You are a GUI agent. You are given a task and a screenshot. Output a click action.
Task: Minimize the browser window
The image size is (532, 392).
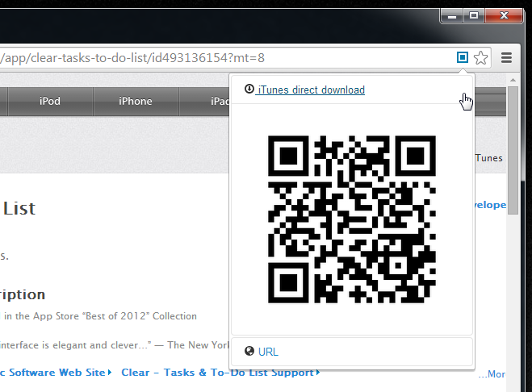click(451, 16)
